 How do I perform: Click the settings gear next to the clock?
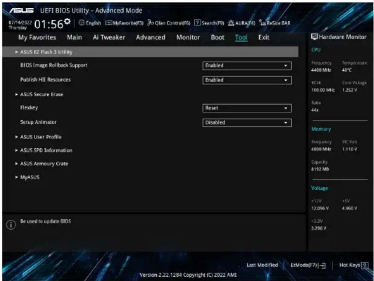pyautogui.click(x=67, y=22)
